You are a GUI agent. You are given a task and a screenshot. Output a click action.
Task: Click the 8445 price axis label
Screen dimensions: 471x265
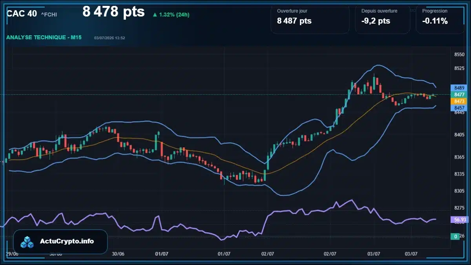point(459,113)
